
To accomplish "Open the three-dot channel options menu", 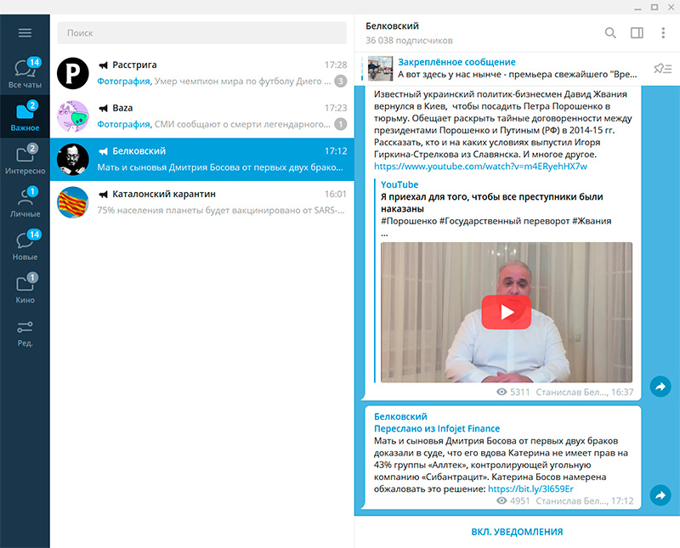I will 663,33.
